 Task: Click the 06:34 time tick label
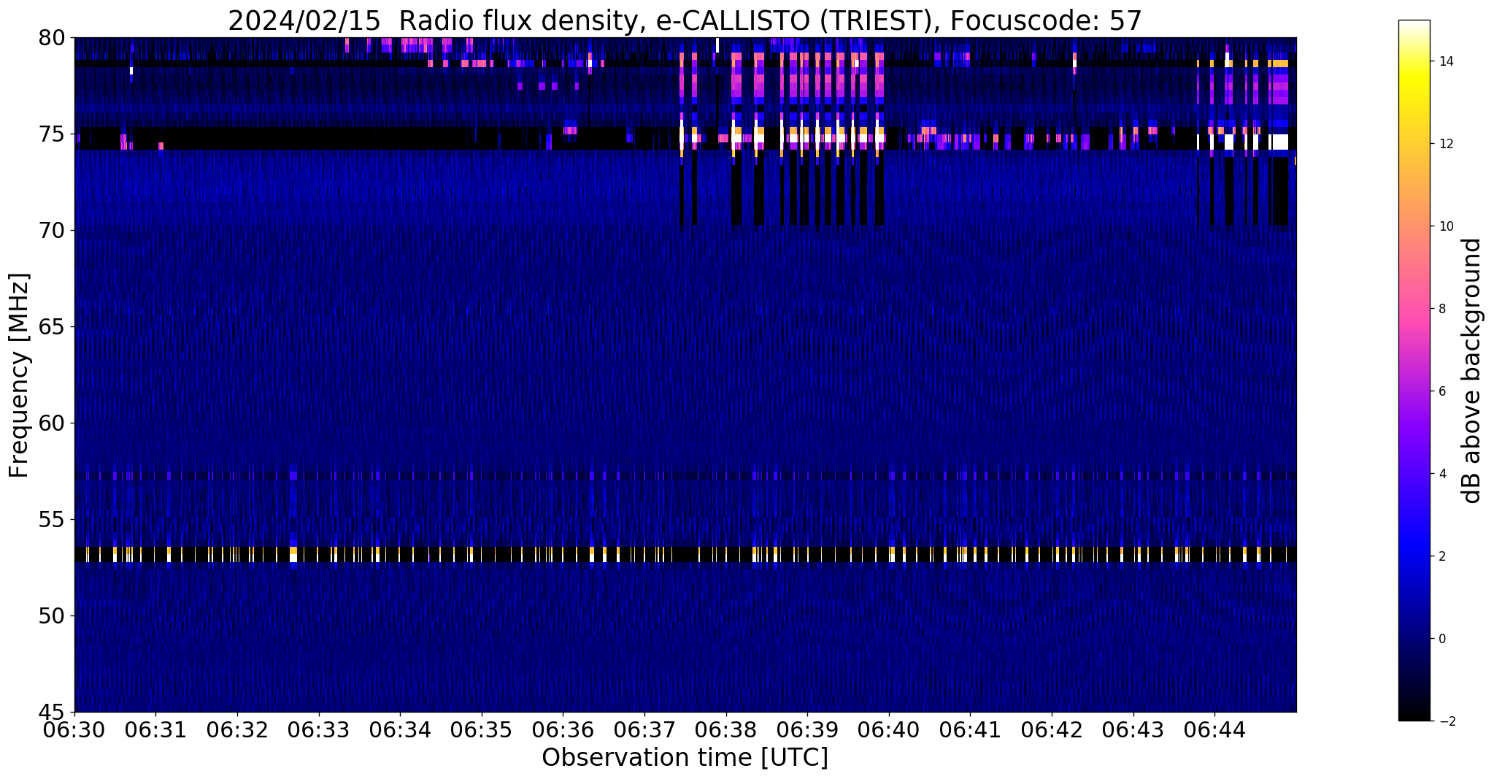[400, 731]
